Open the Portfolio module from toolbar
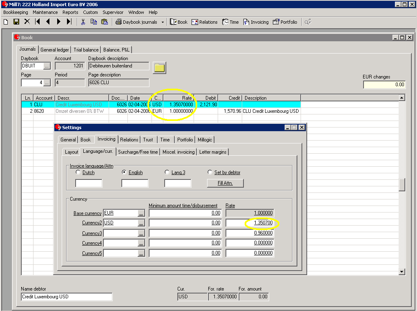Screen dimensions: 417x311 coord(285,22)
